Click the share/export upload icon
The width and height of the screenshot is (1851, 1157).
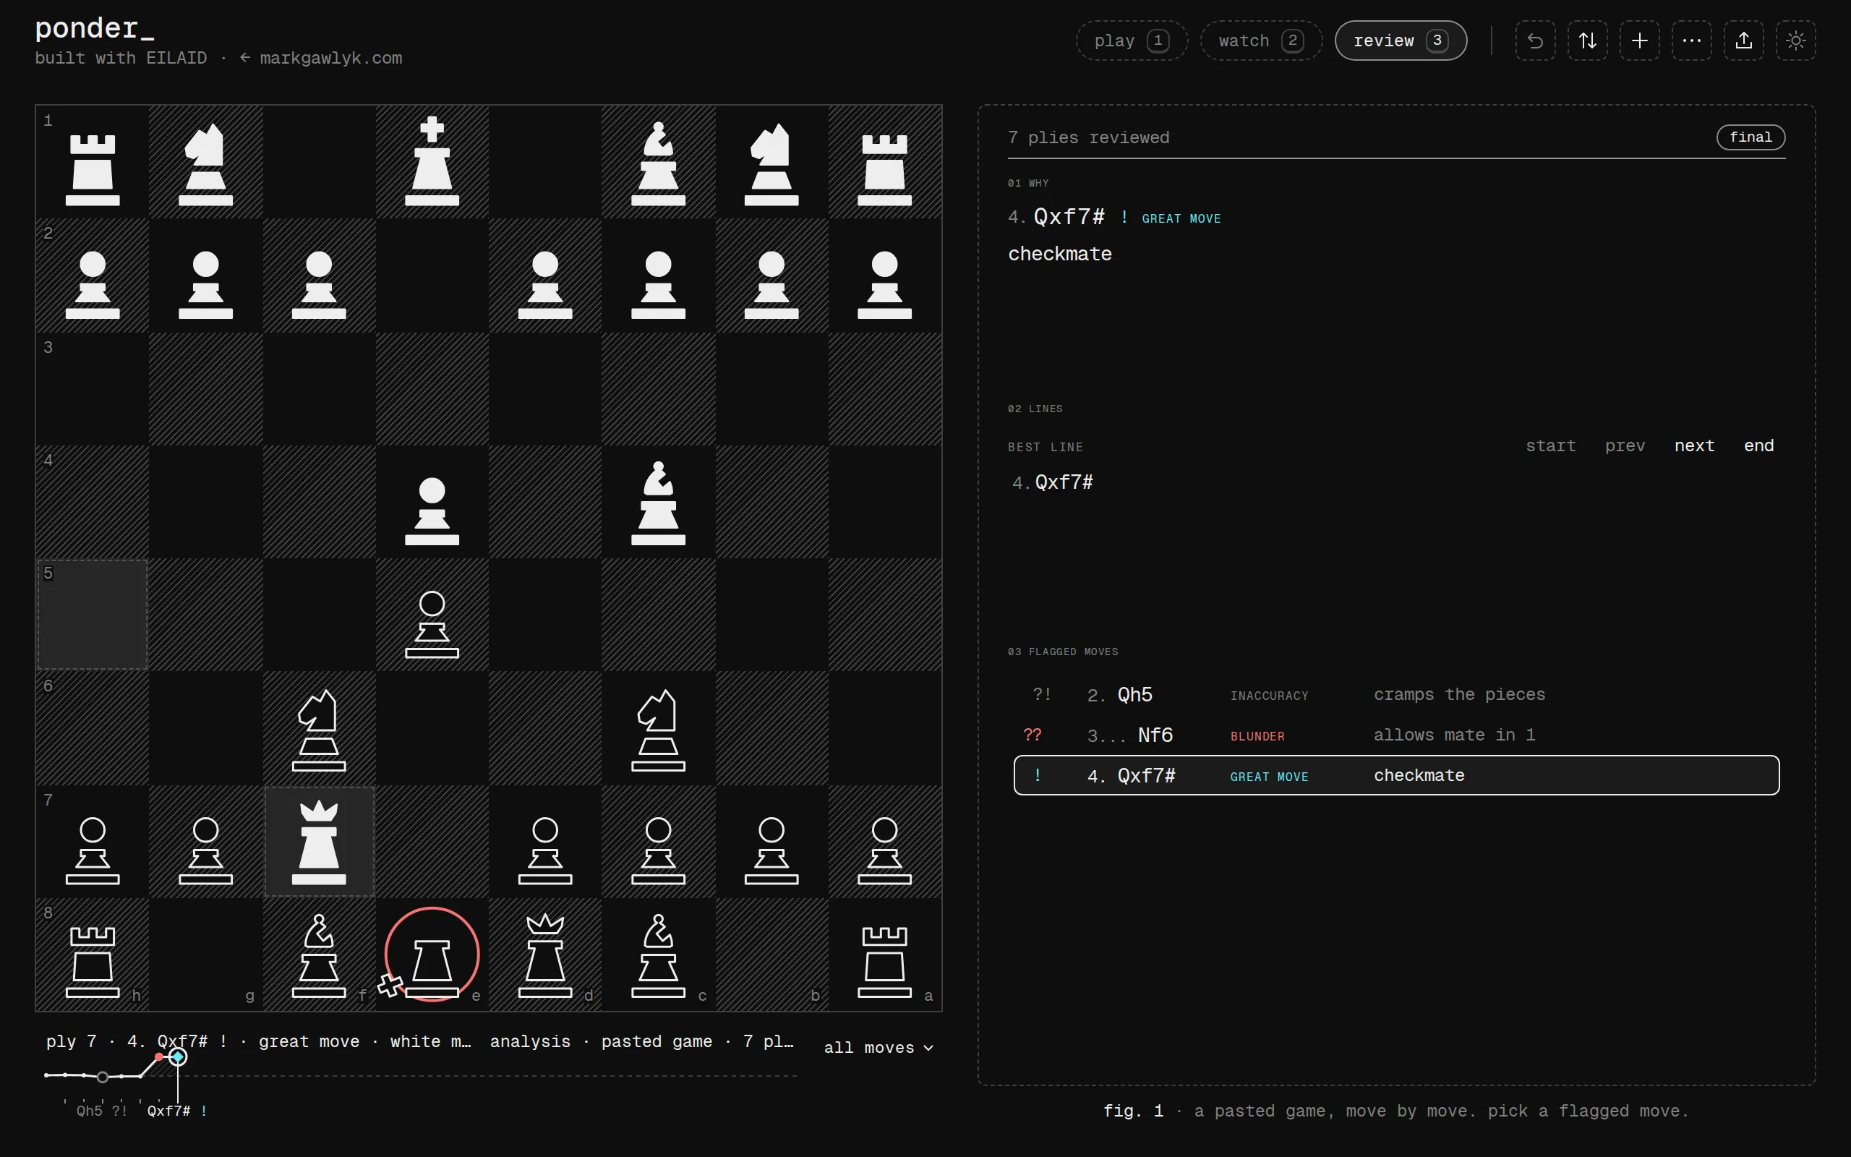tap(1743, 40)
